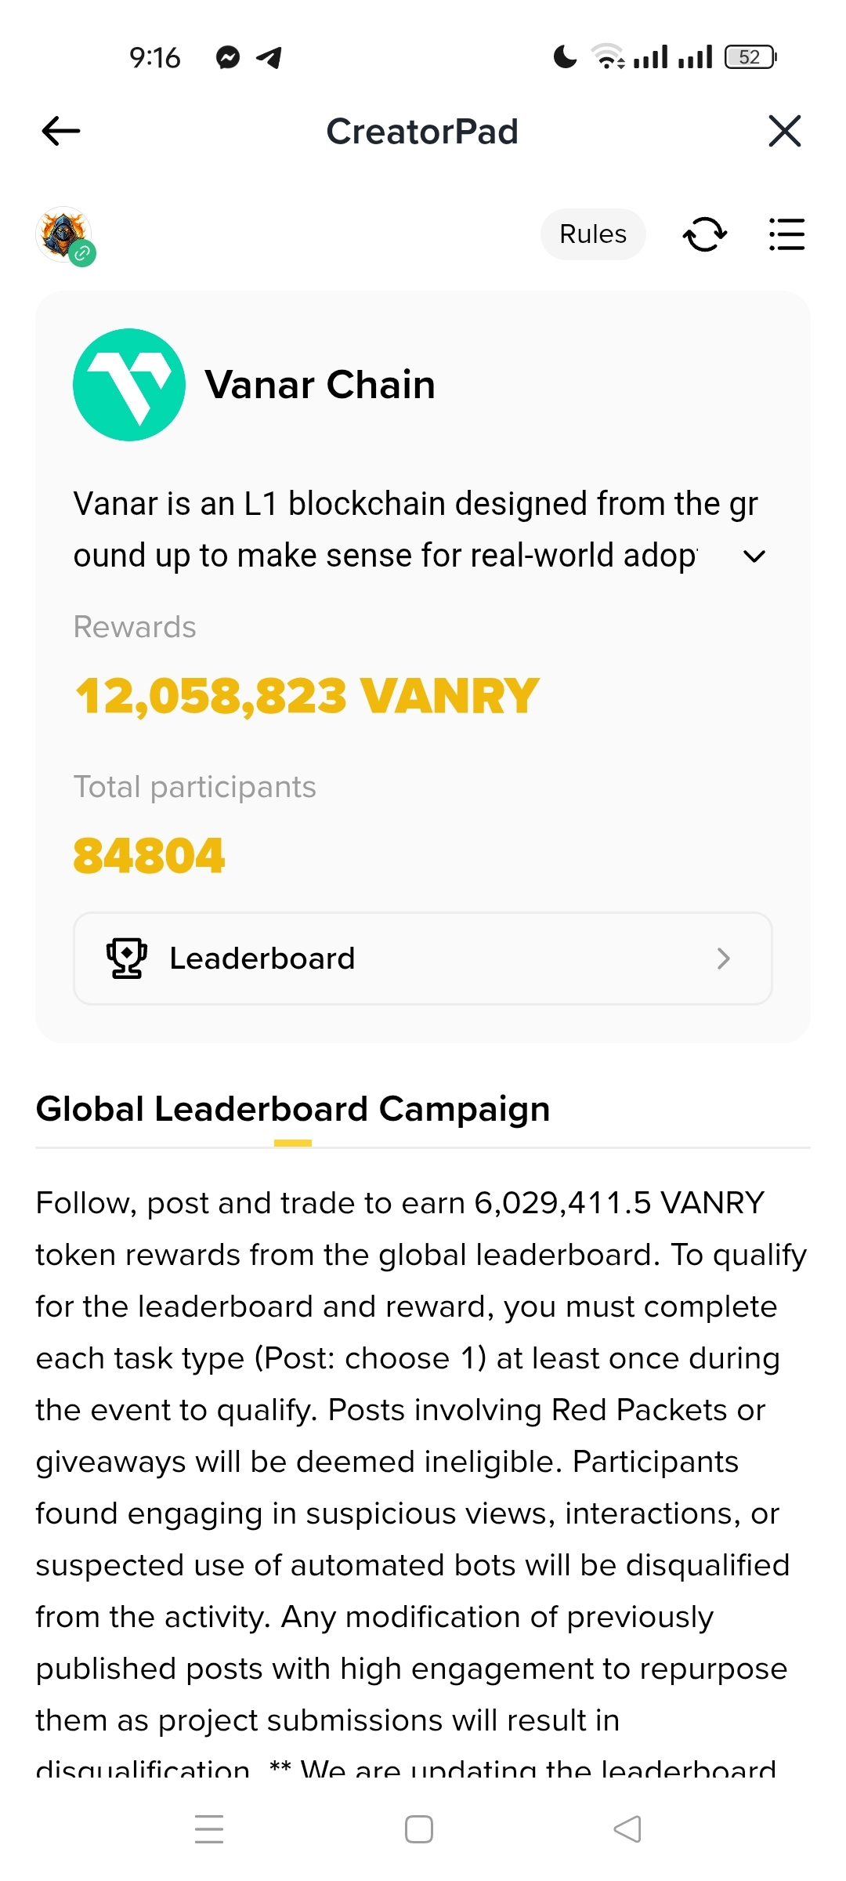
Task: Tap the Leaderboard right chevron
Action: point(724,959)
